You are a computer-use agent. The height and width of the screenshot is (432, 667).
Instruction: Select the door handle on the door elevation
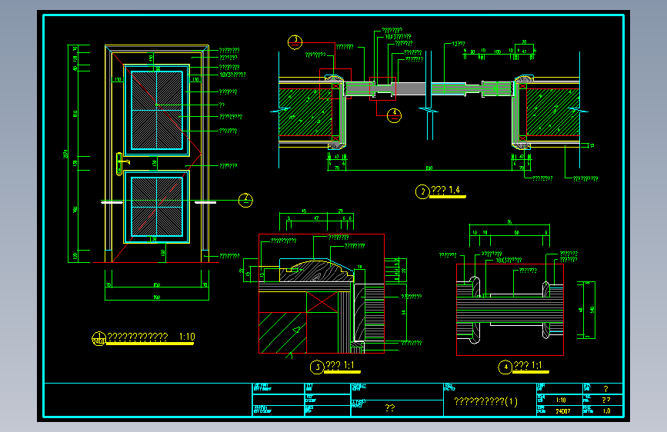122,163
